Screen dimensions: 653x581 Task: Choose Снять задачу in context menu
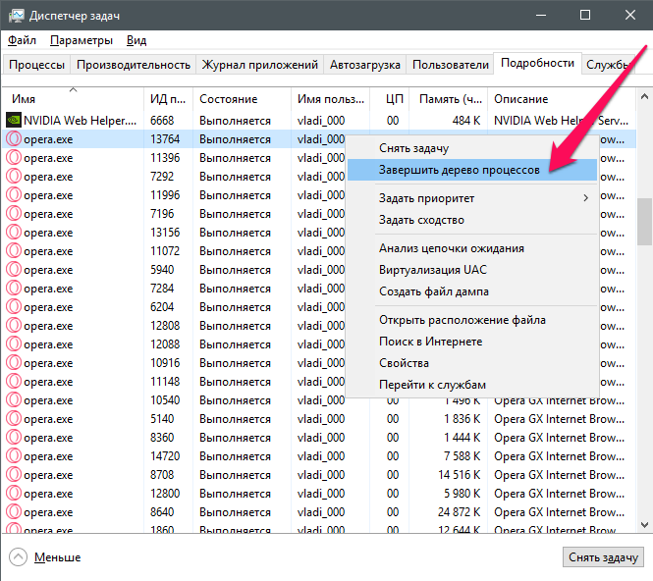click(x=472, y=148)
